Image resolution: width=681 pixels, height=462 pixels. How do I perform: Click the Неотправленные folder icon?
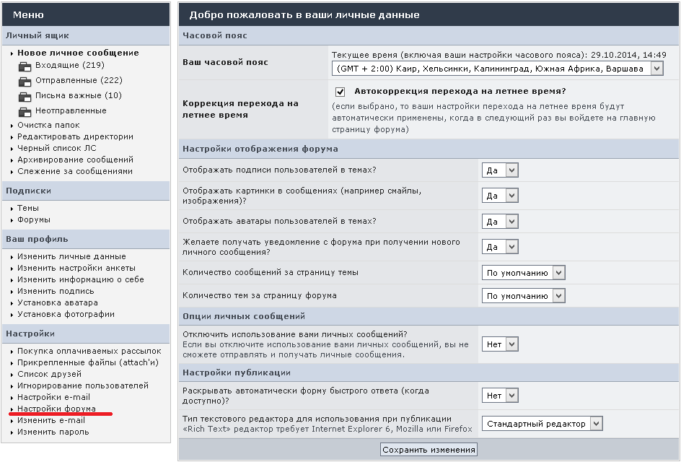25,111
